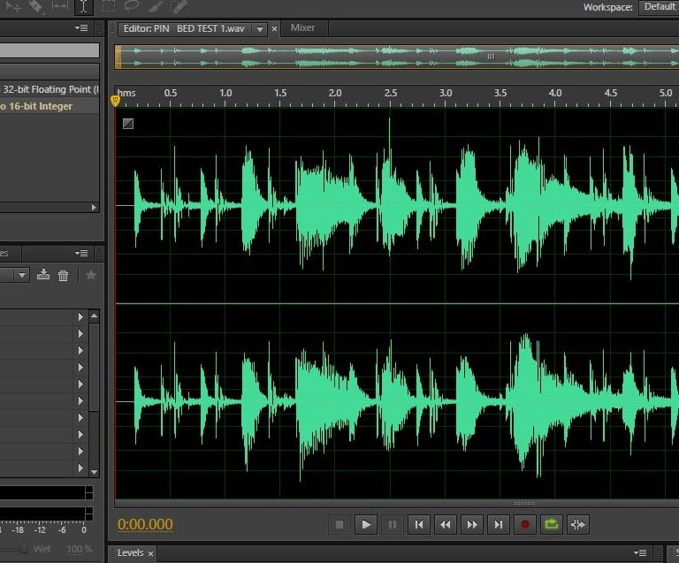Screen dimensions: 679x563
Task: Click the red Record button
Action: coord(525,524)
